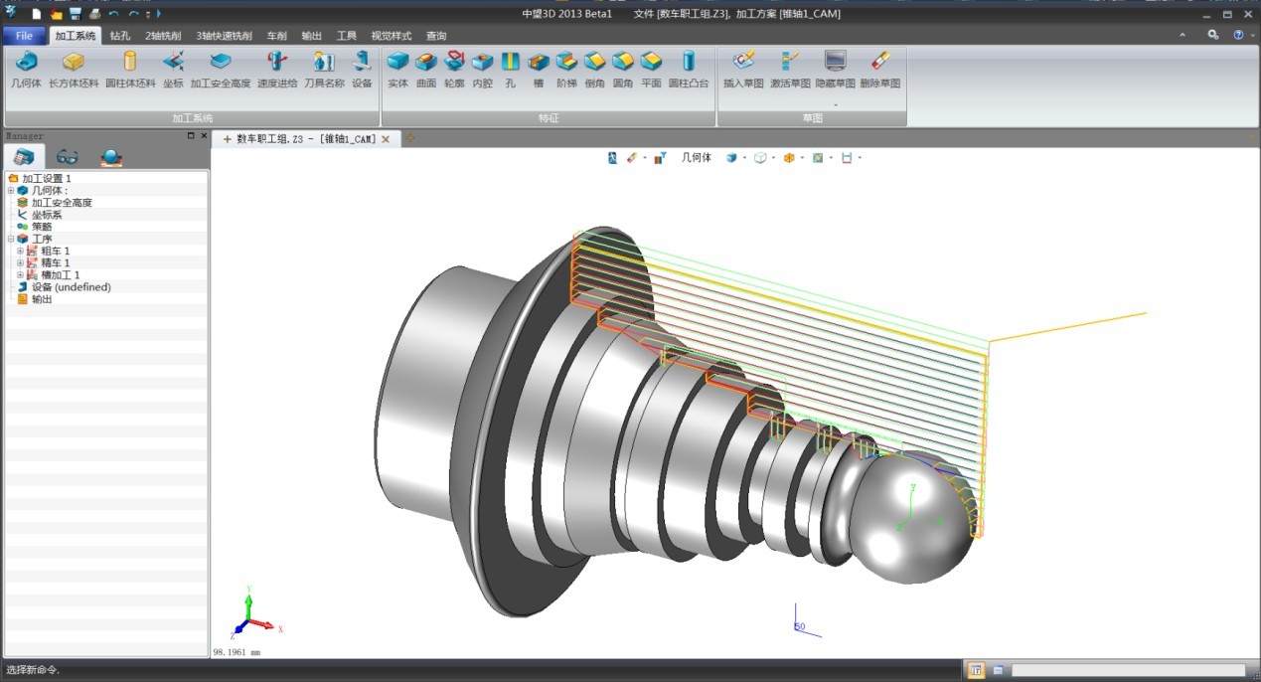Close the 数车职工组.Z3 document tab
1261x682 pixels.
pyautogui.click(x=386, y=139)
